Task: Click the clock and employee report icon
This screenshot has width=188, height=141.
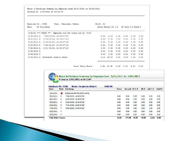Action: (54, 78)
